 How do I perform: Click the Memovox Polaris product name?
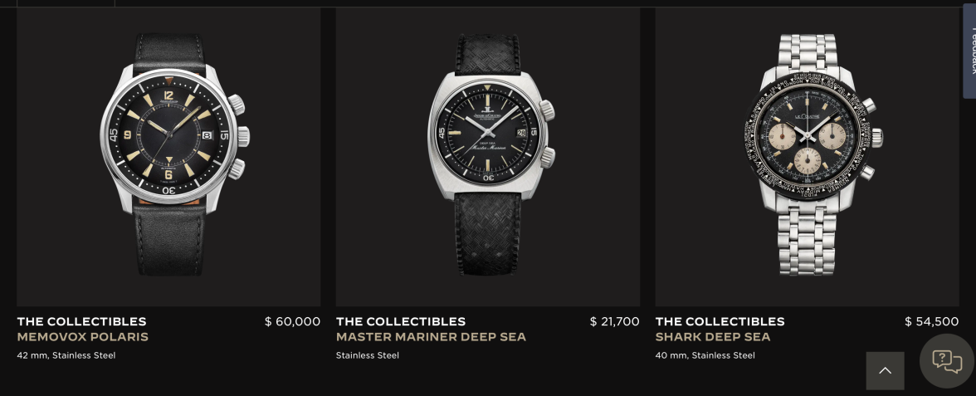(x=83, y=337)
